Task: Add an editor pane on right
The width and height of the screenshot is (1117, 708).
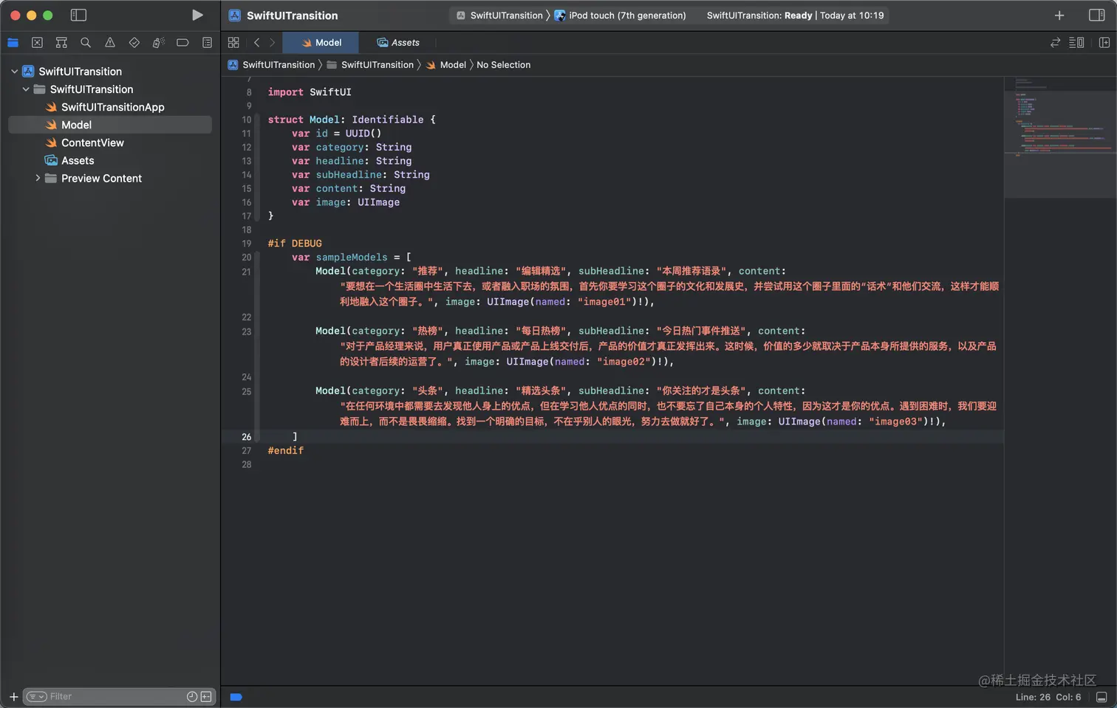Action: coord(1104,43)
